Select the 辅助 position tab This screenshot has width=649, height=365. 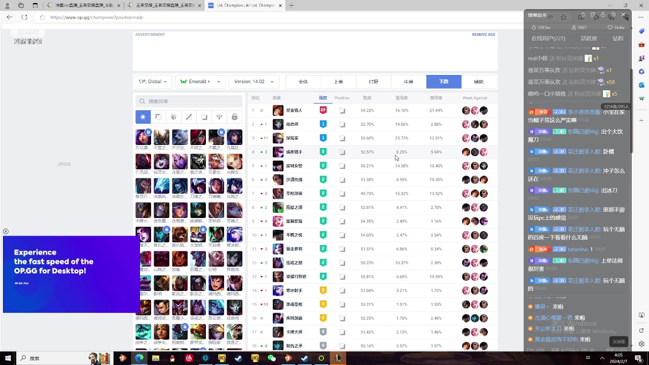pos(479,82)
